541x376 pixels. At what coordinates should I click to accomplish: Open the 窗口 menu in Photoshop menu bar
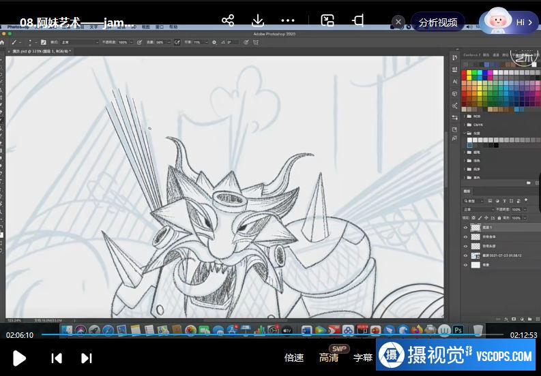coord(160,27)
